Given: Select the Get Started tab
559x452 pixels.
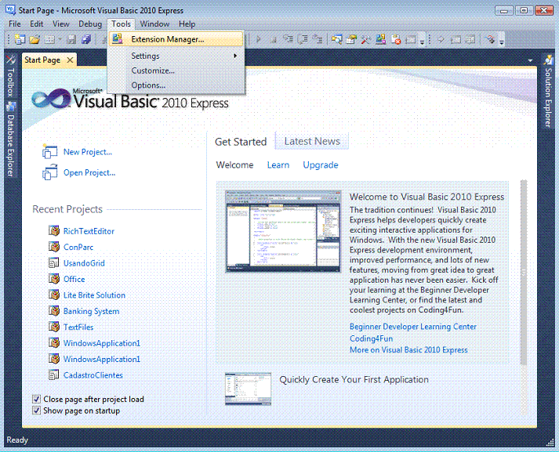Looking at the screenshot, I should pos(241,142).
